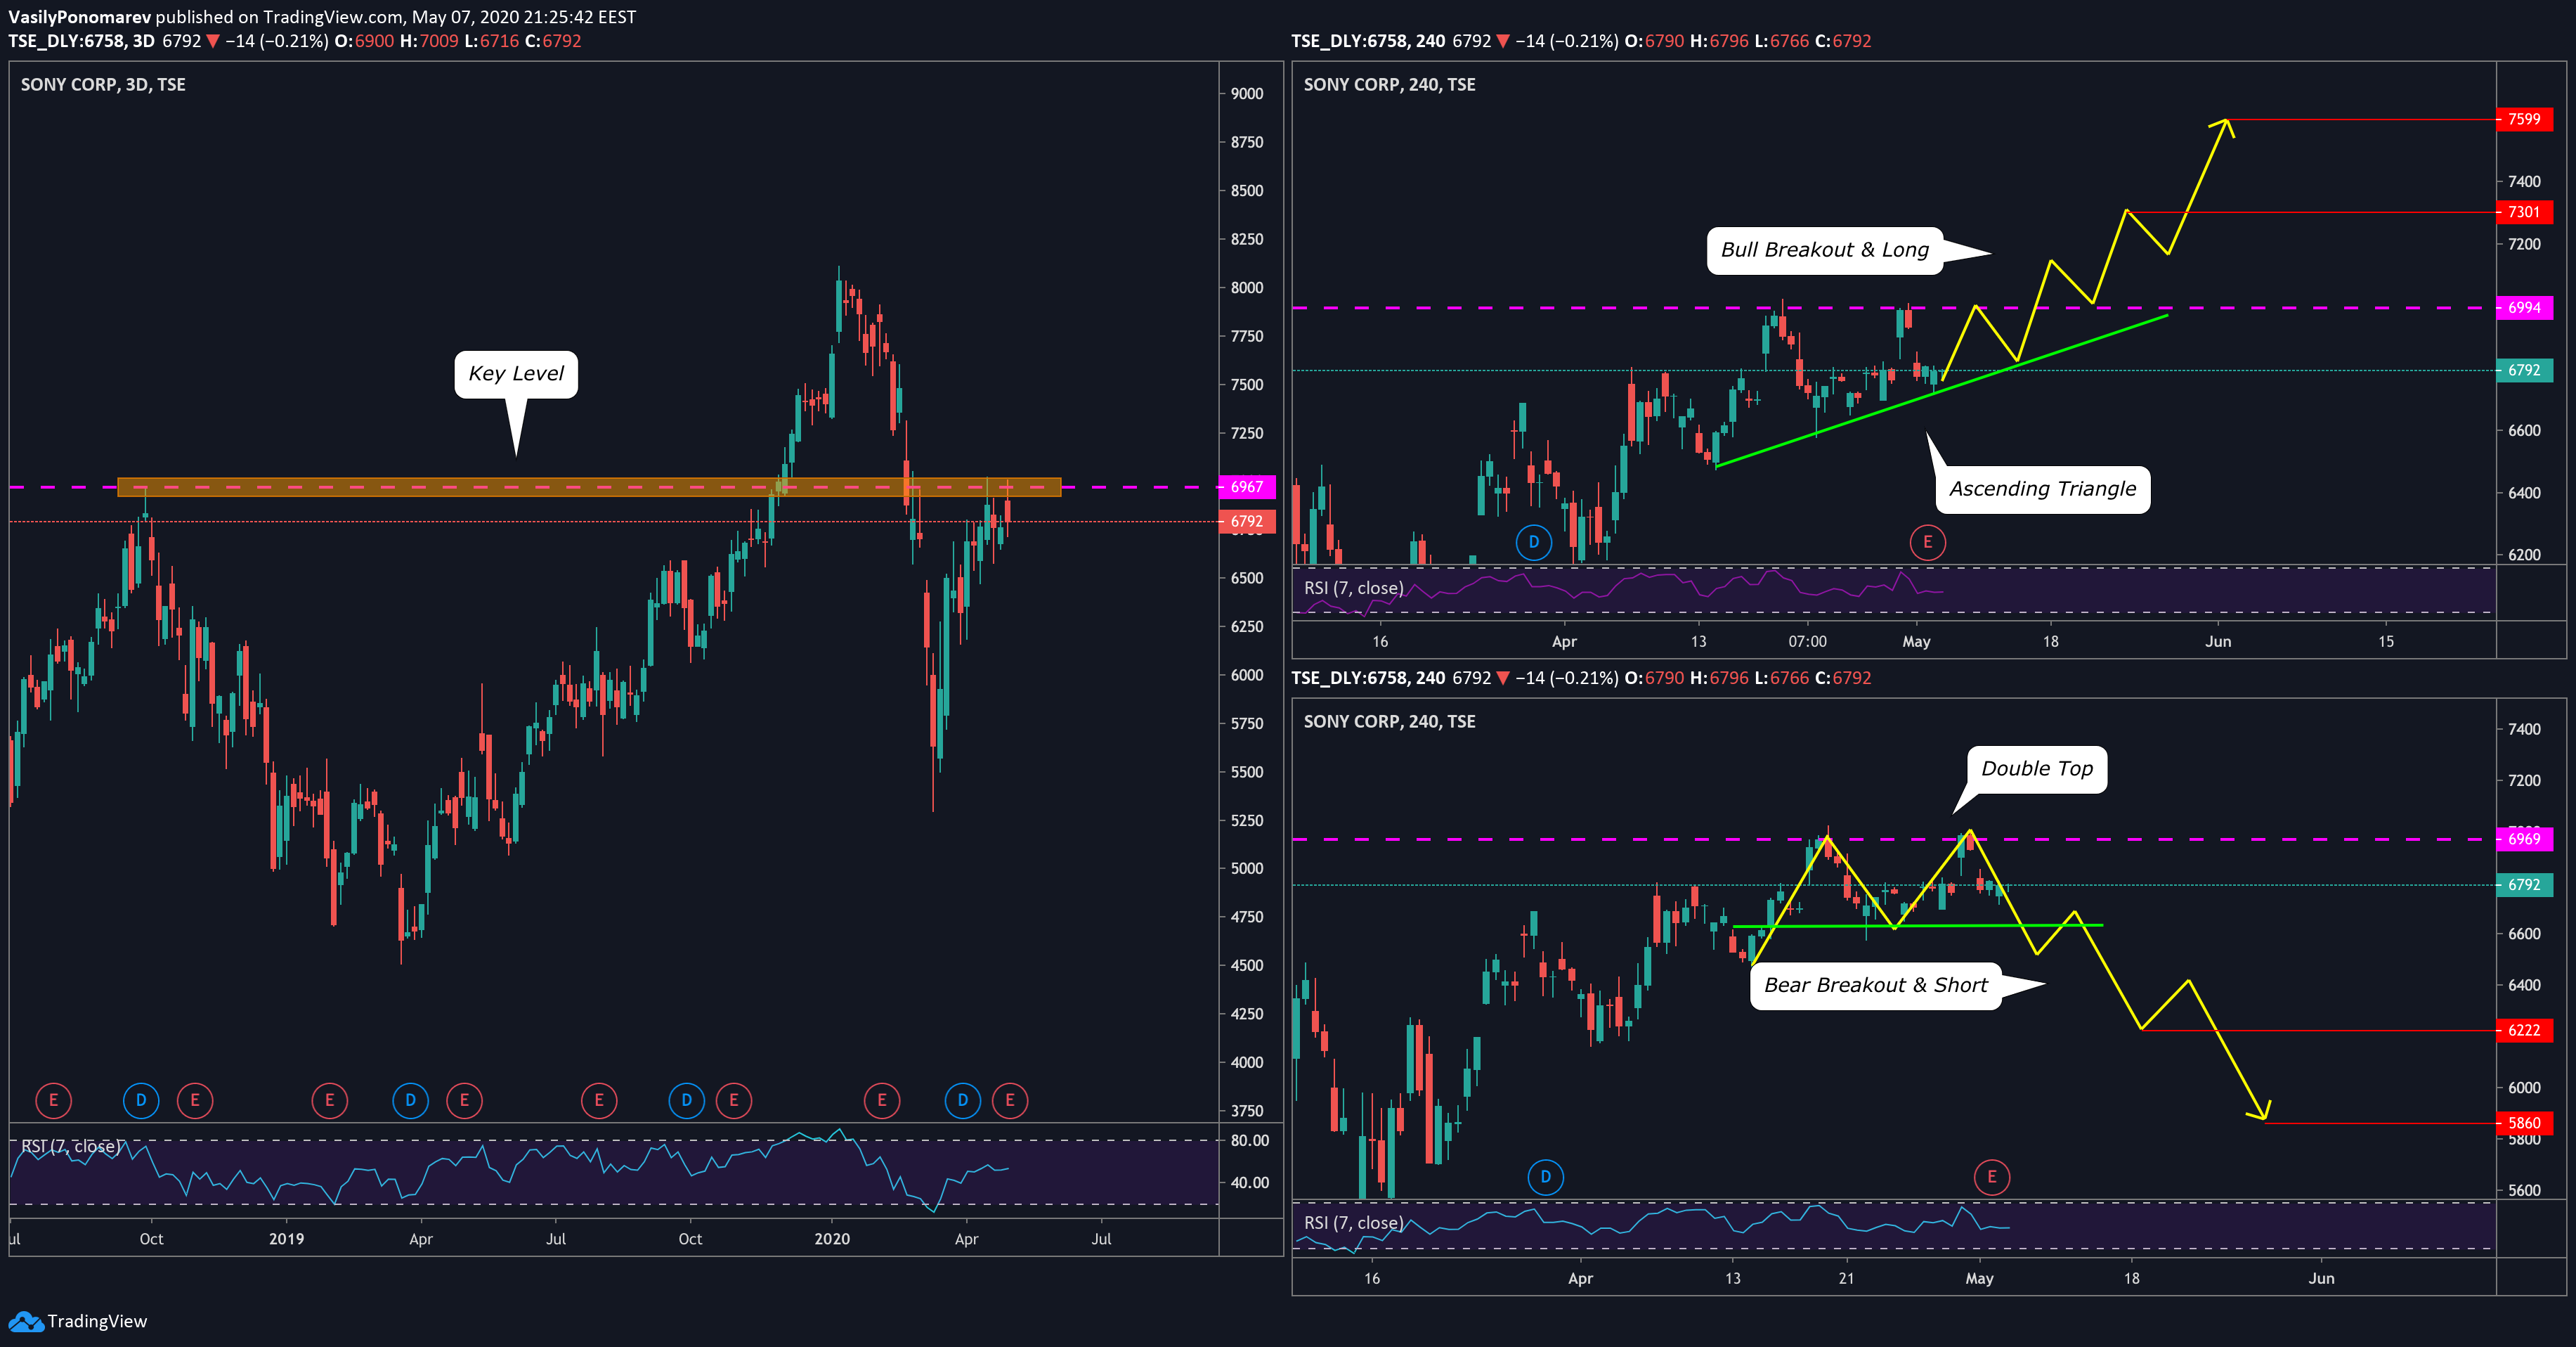The image size is (2576, 1347).
Task: Click the Double Top callout label
Action: (2037, 768)
